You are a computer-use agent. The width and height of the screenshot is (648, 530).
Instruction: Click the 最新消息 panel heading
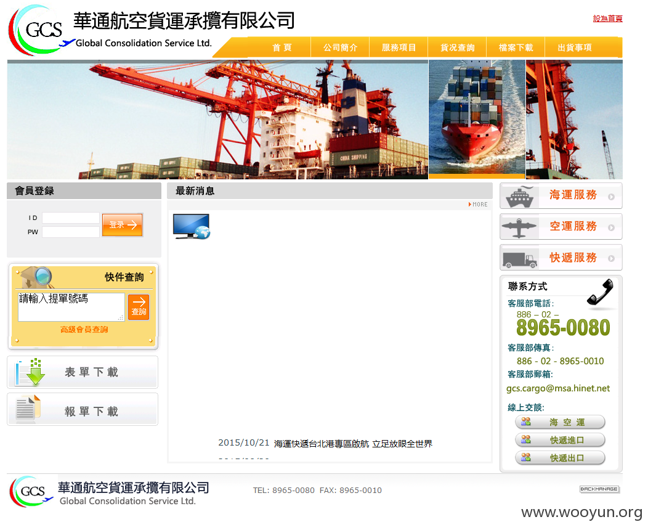[x=195, y=191]
